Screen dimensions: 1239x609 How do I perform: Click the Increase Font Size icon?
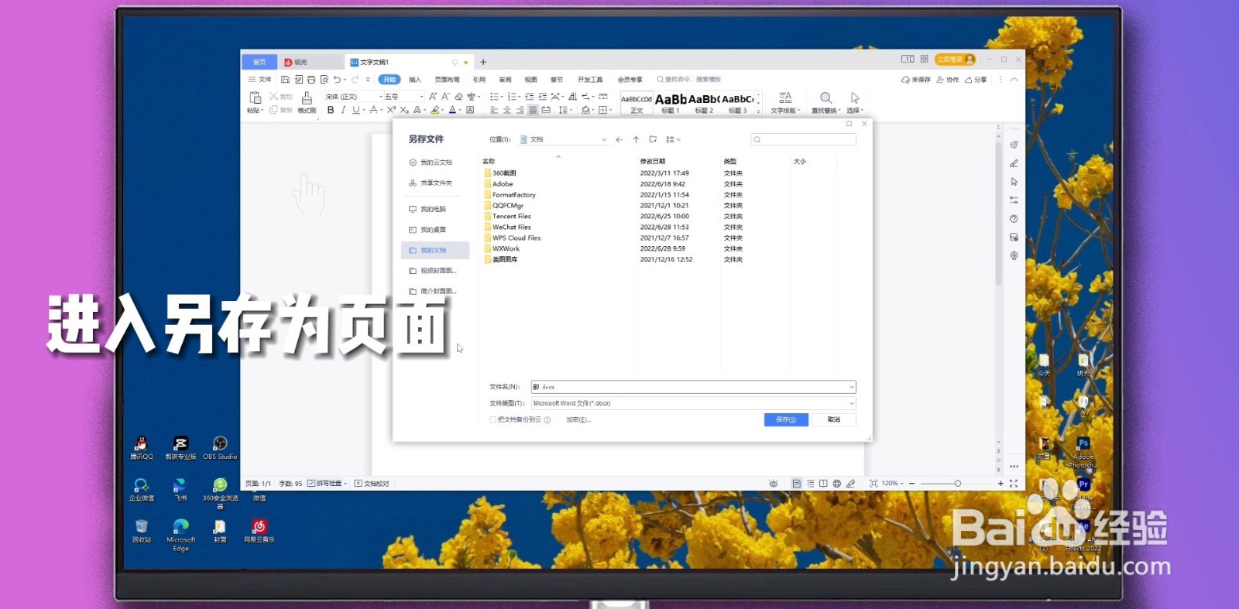pyautogui.click(x=433, y=97)
